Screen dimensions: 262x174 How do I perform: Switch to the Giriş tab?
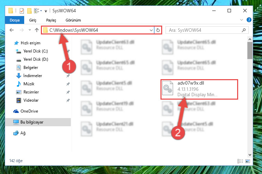click(x=33, y=20)
